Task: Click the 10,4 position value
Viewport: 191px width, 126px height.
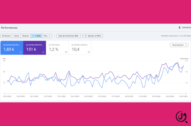Action: [75, 49]
